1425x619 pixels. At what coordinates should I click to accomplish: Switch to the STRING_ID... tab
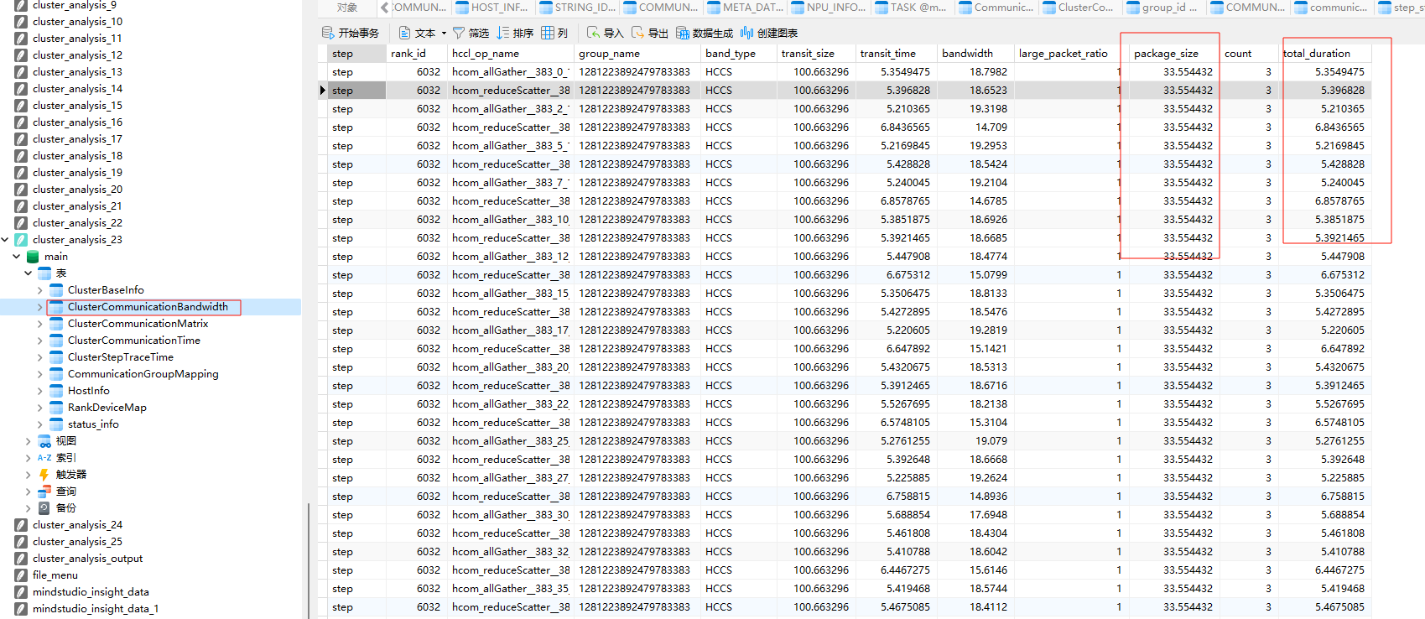(578, 8)
